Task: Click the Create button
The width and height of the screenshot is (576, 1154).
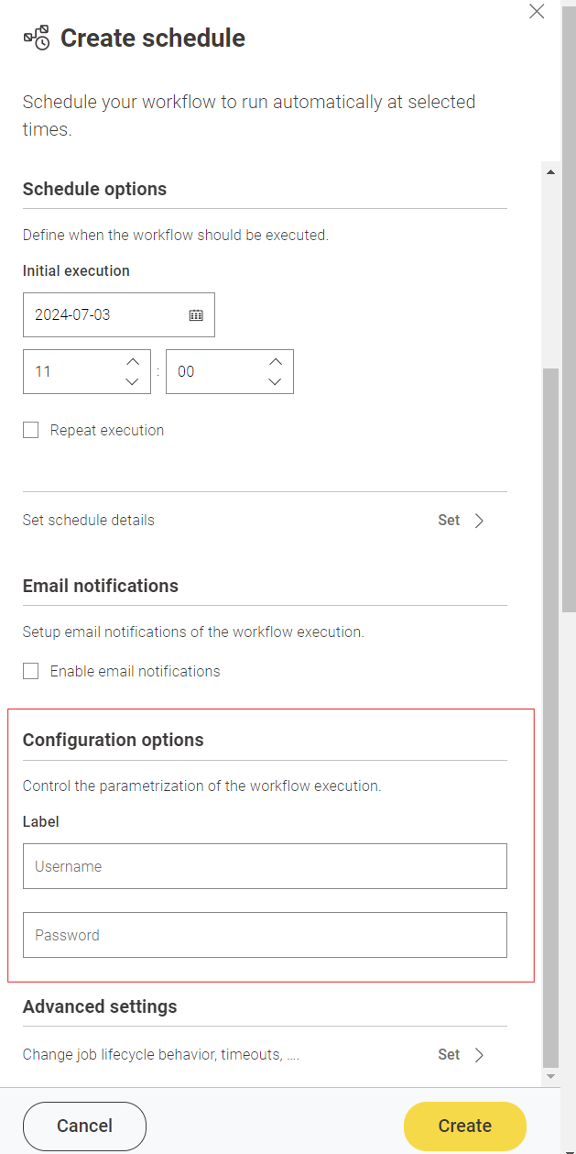Action: (x=464, y=1126)
